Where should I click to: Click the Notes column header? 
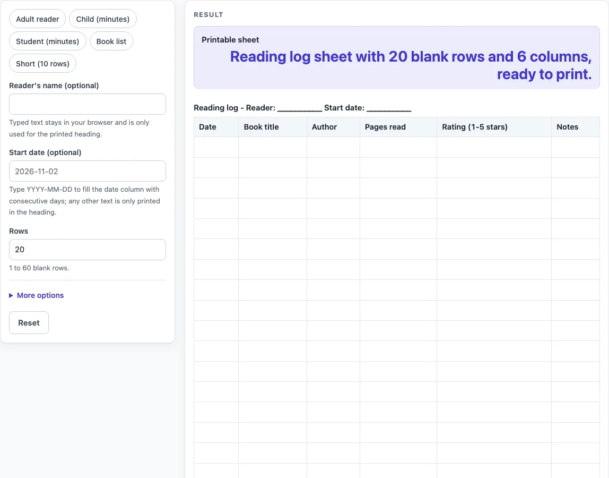[576, 127]
